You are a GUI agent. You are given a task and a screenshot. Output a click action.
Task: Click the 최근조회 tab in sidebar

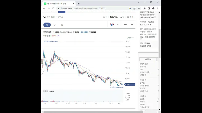pyautogui.click(x=148, y=59)
